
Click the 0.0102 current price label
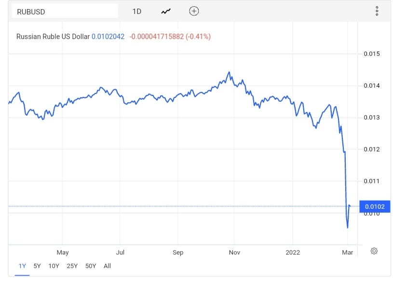375,206
